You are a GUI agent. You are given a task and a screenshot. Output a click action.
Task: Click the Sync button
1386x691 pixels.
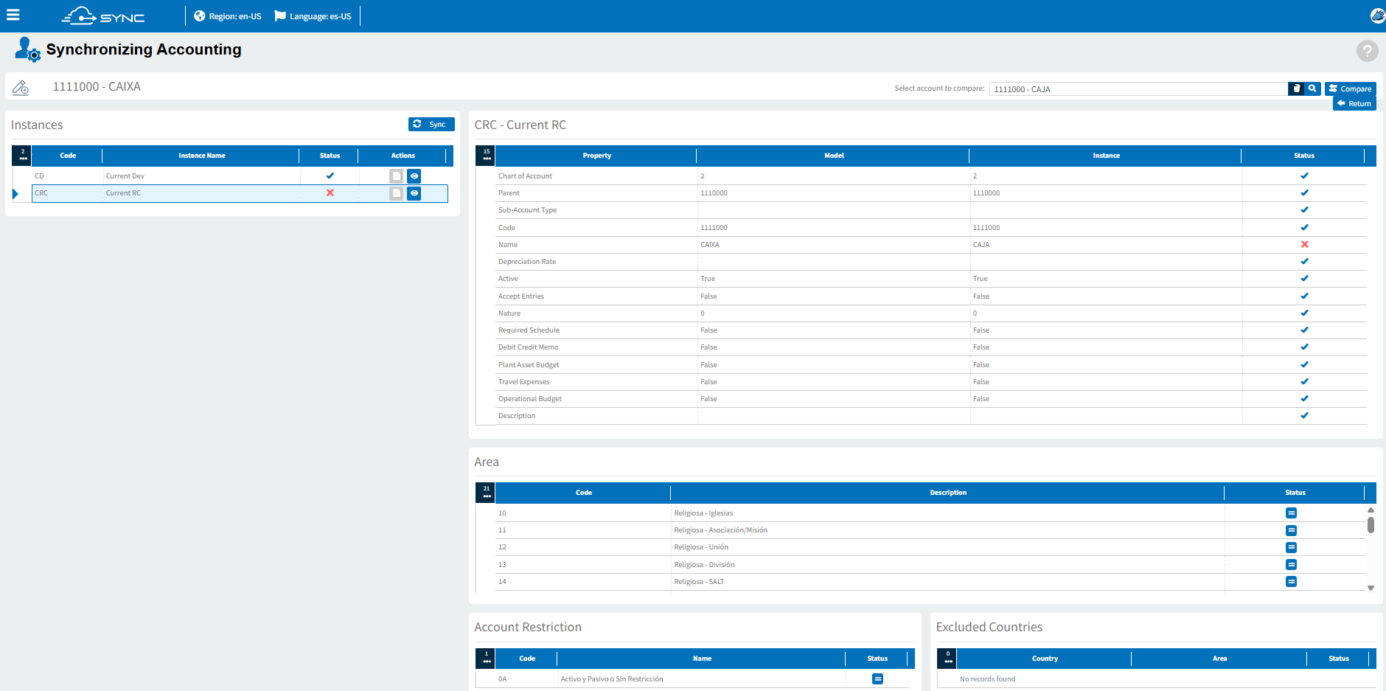coord(431,125)
